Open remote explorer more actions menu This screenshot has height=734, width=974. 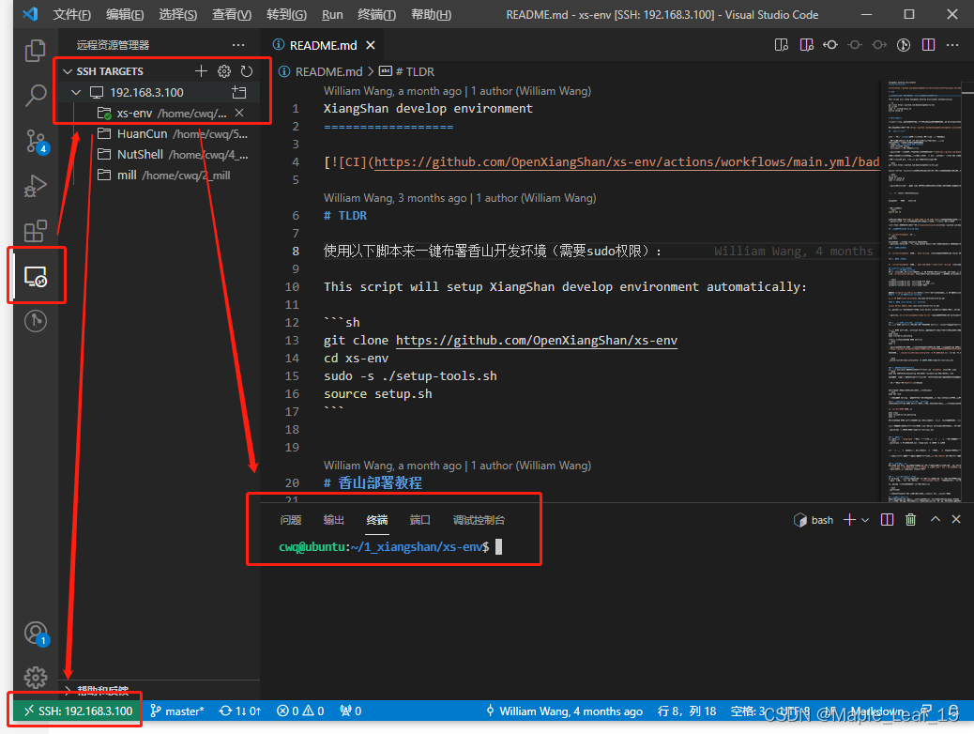coord(238,45)
